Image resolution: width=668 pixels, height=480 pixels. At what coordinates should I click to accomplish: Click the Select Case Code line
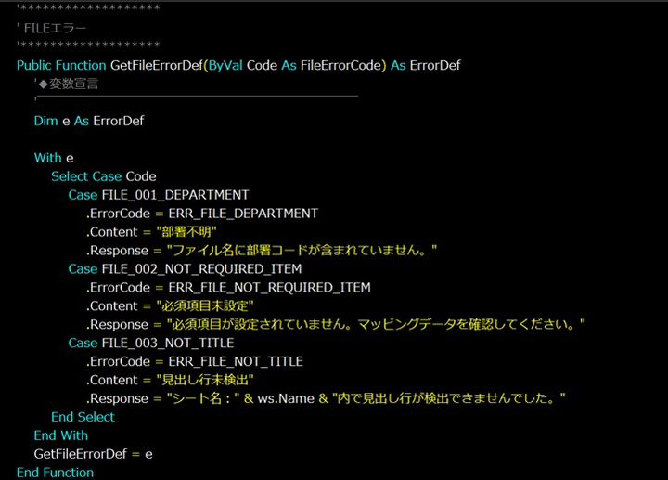(103, 176)
